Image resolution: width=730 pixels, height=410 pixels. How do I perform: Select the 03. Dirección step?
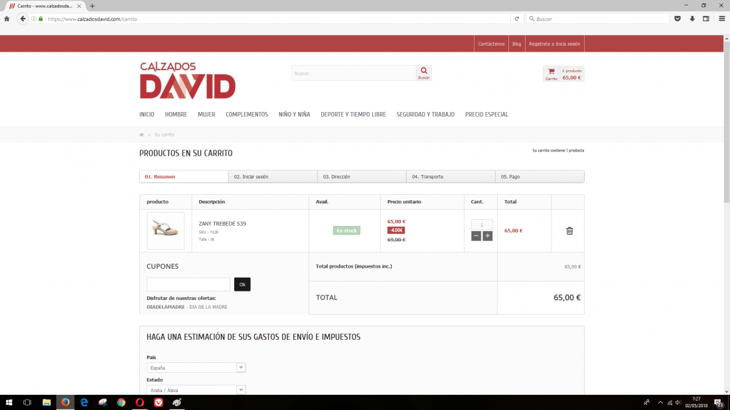point(362,177)
